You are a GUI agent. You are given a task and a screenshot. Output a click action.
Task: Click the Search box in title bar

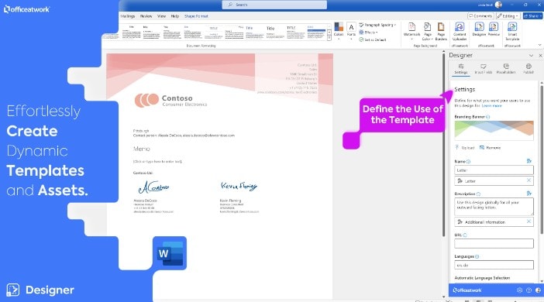point(274,5)
